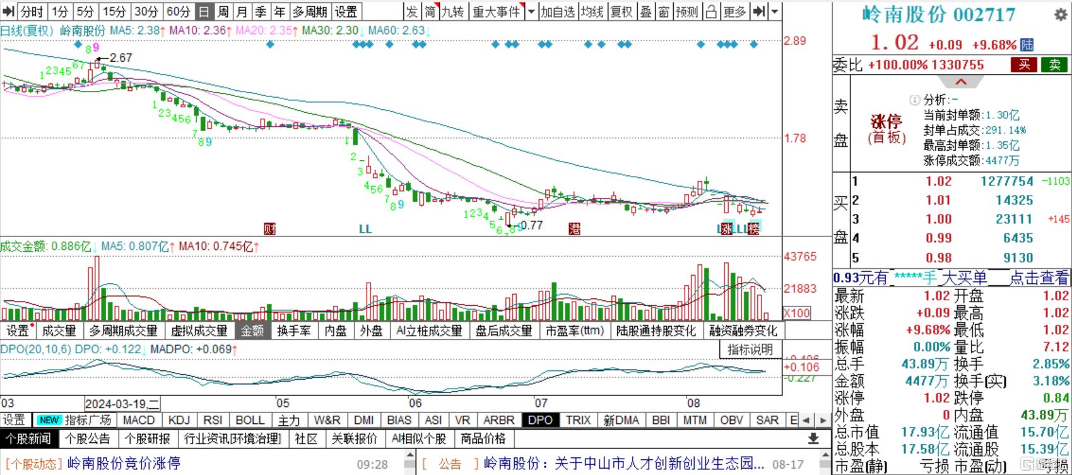Click the 涨 marker near August on chart
Viewport: 1072px width, 475px height.
[x=727, y=228]
